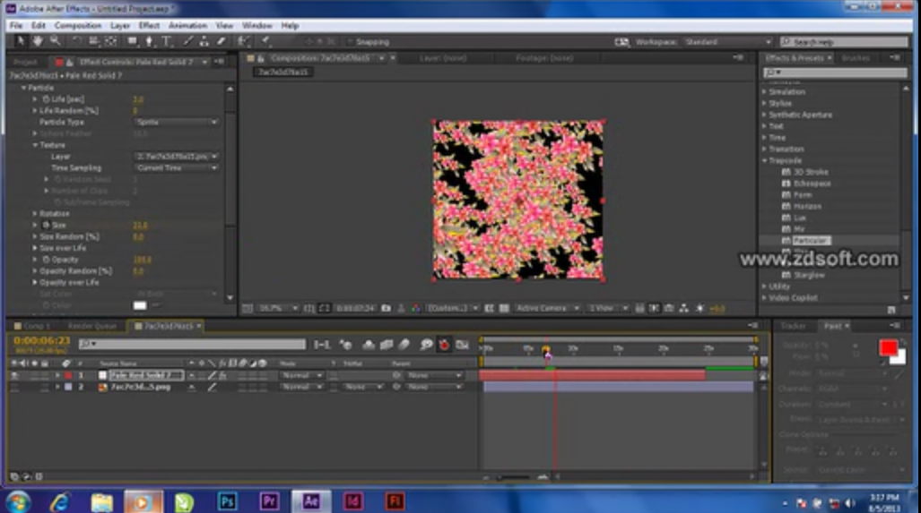
Task: Open the File menu
Action: (16, 25)
